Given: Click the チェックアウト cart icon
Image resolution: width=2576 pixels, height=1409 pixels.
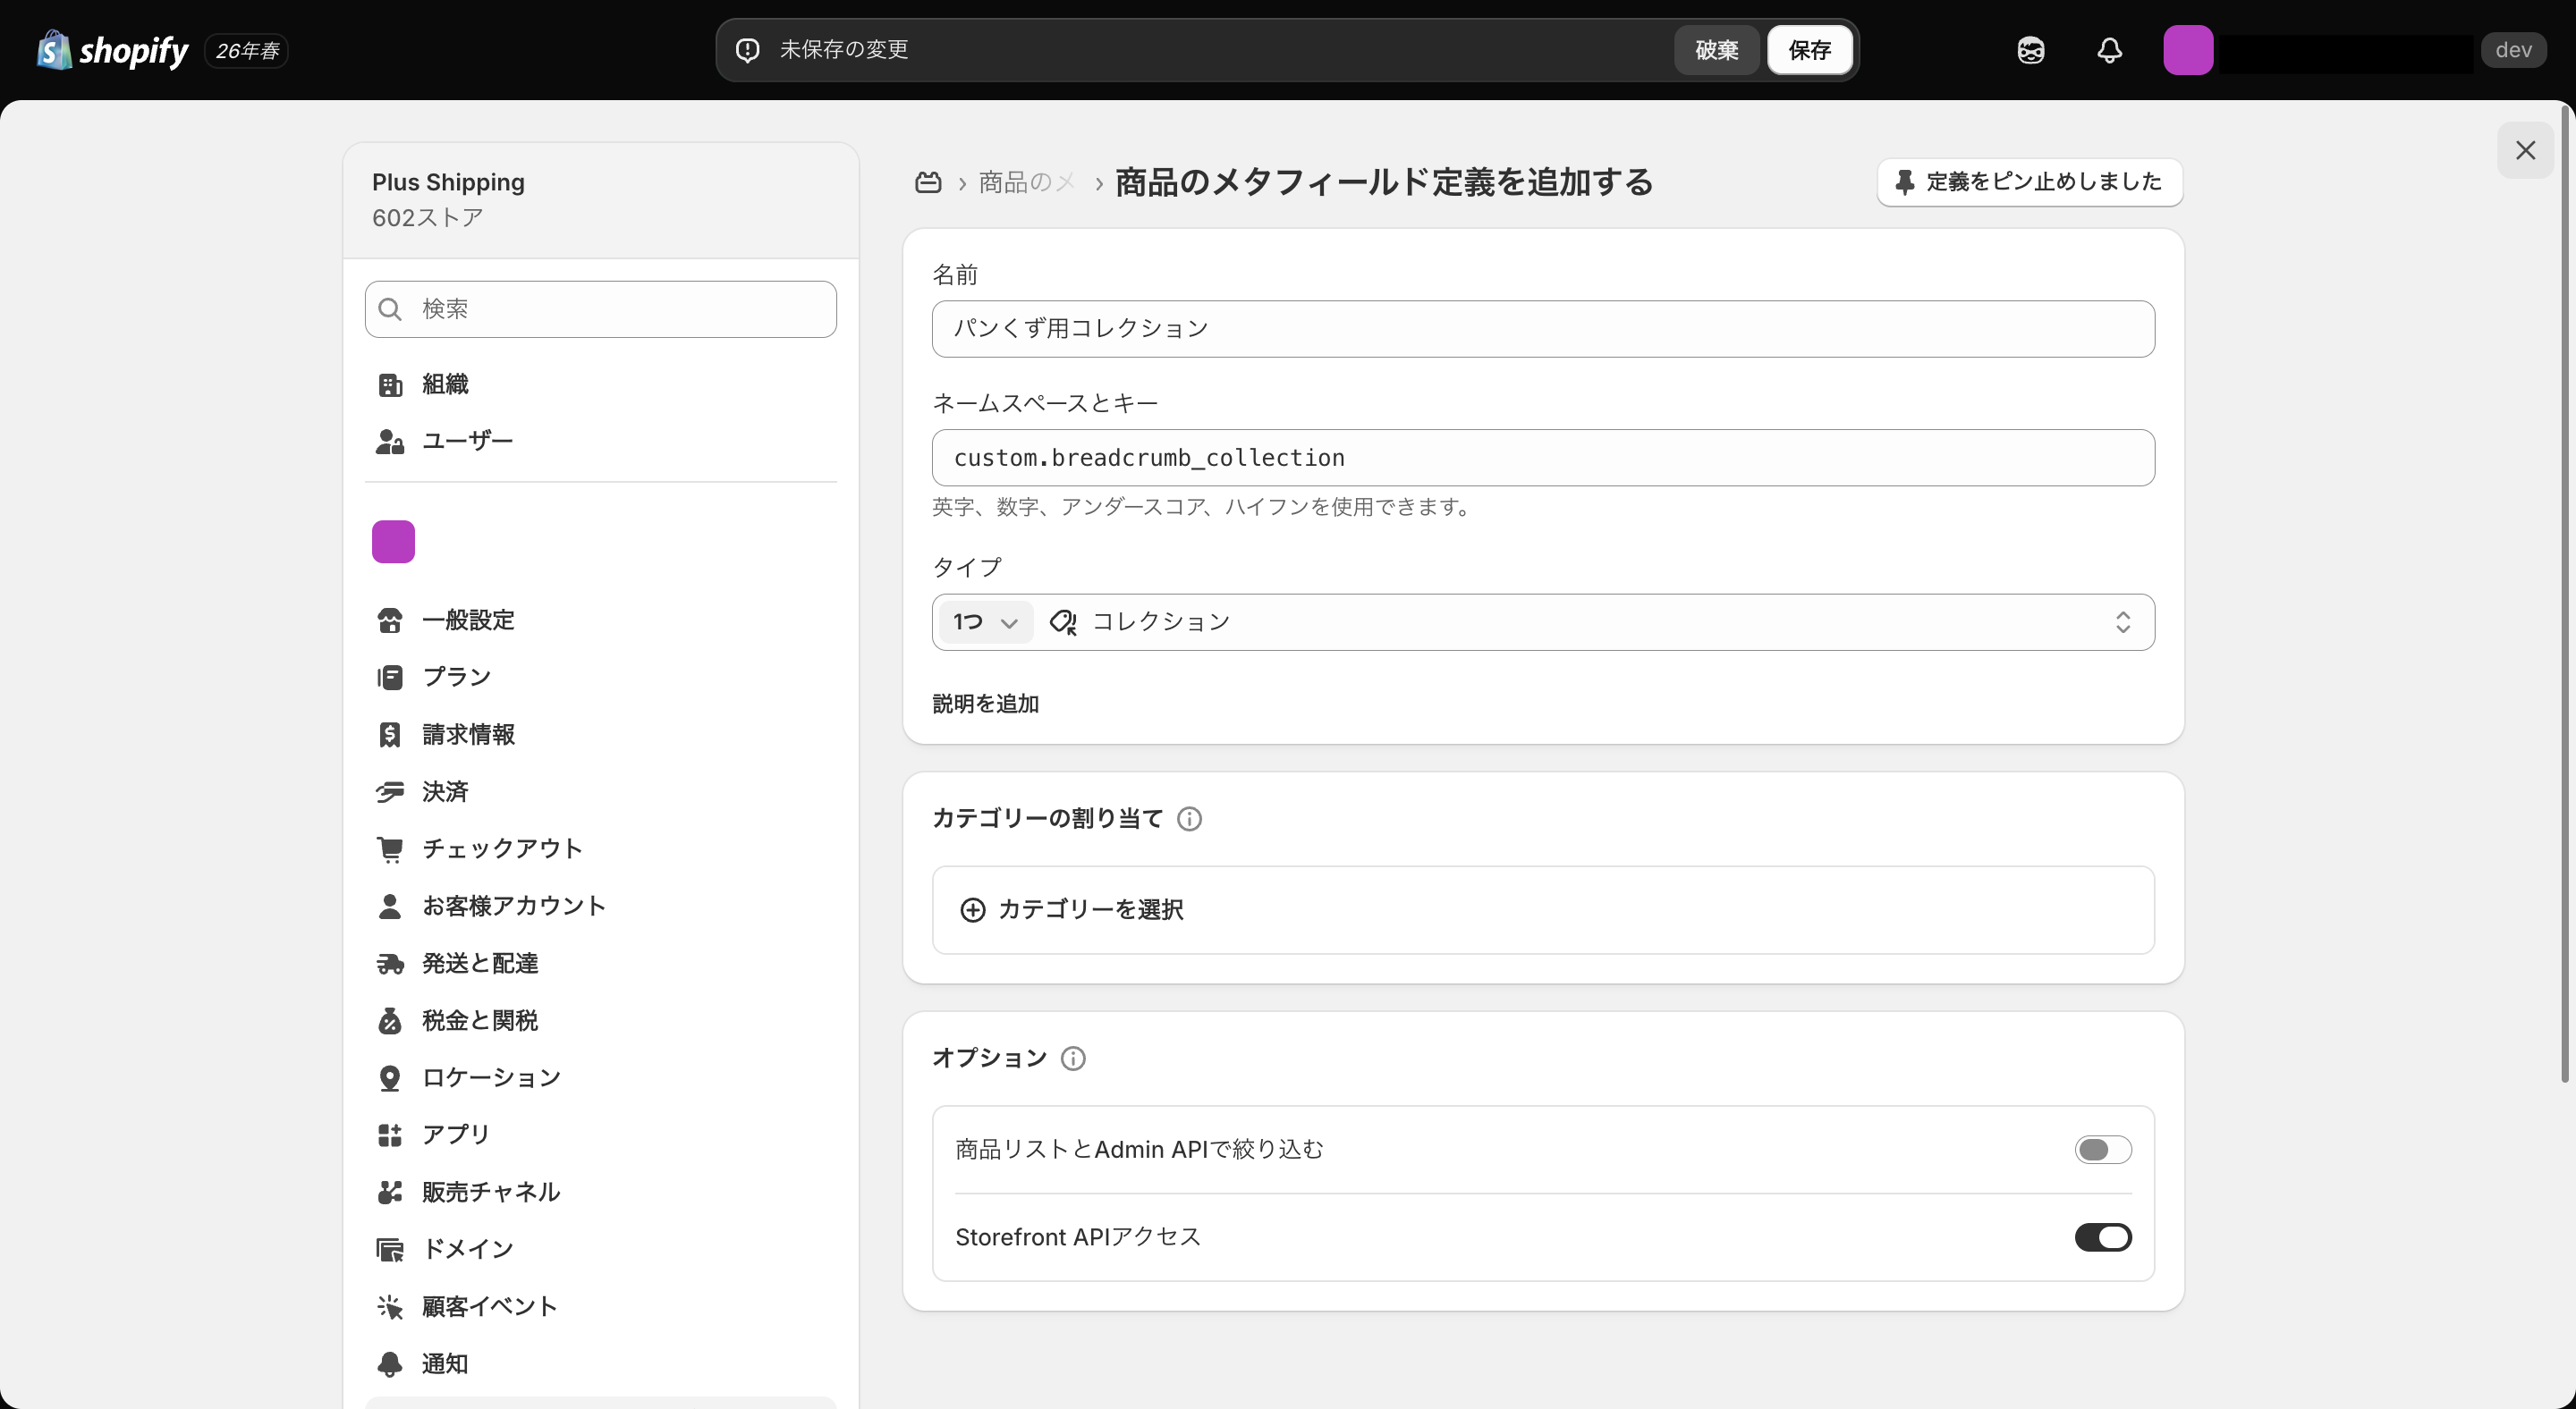Looking at the screenshot, I should coord(390,849).
